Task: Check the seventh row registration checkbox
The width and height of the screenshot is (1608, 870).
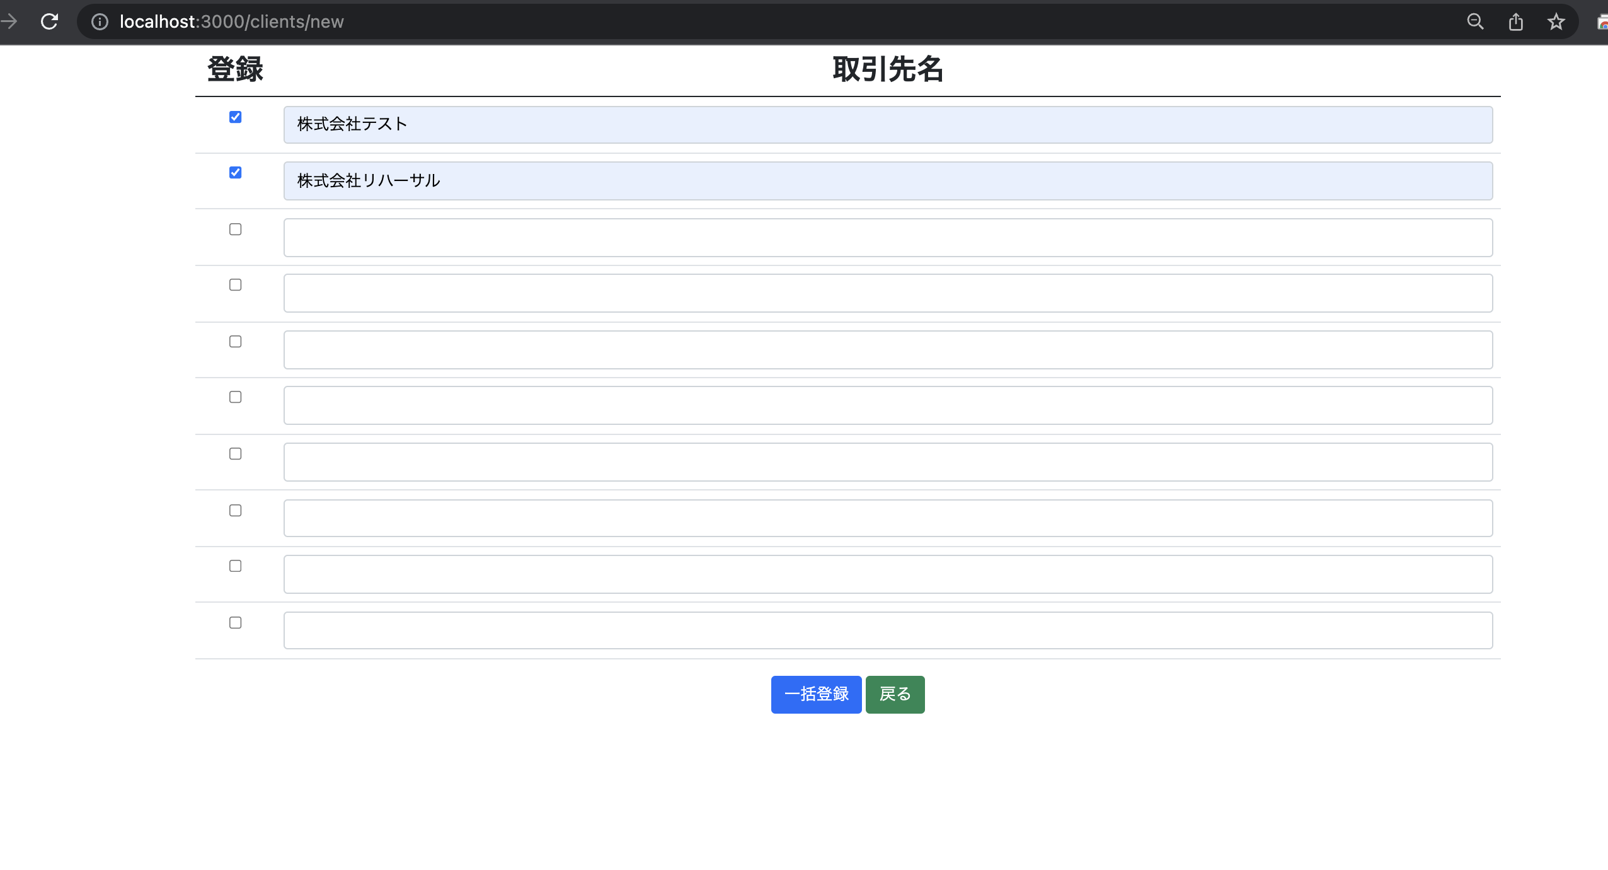Action: pos(235,454)
